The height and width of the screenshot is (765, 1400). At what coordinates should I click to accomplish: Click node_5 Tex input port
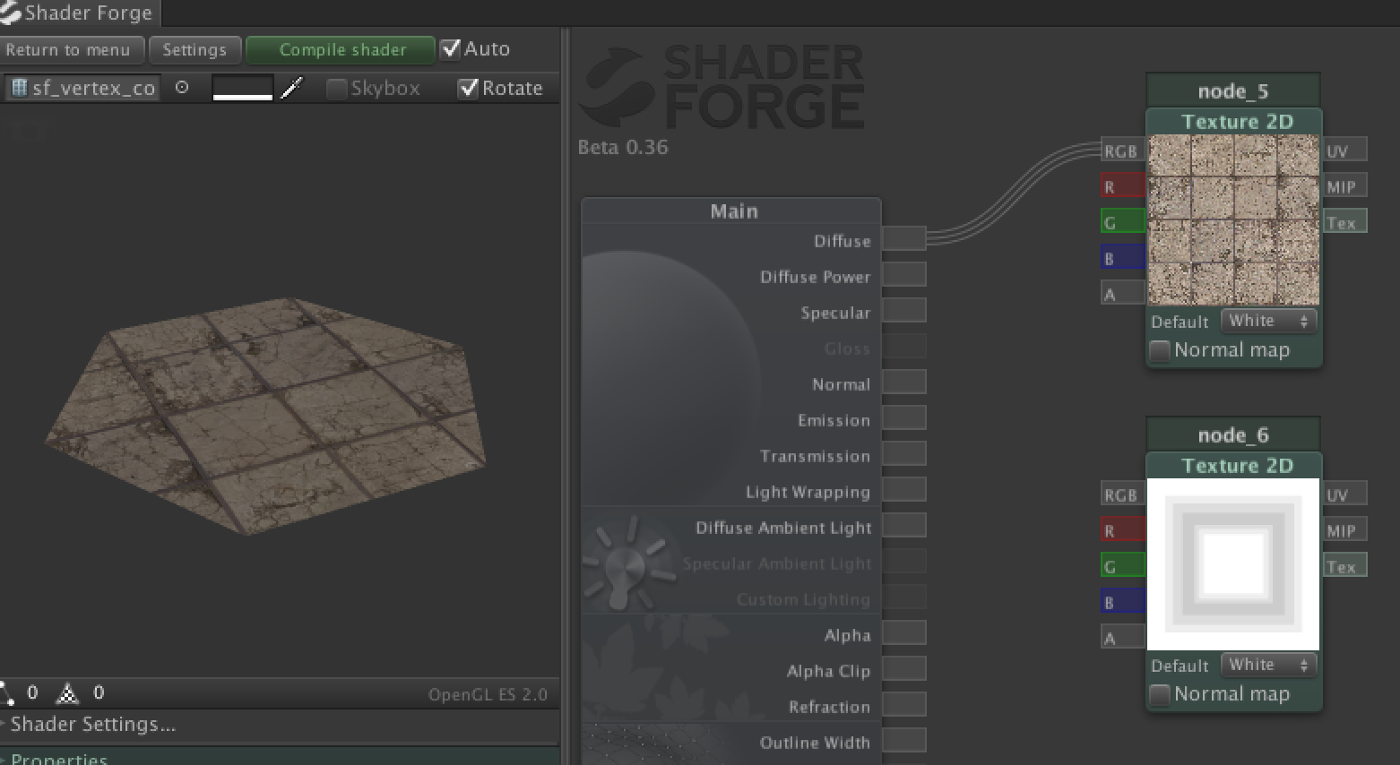[1344, 221]
